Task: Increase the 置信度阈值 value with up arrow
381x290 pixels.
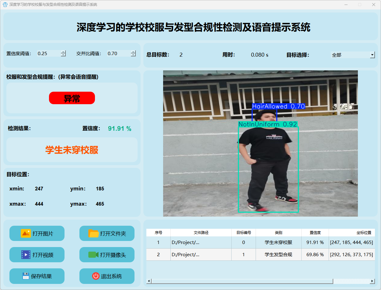Action: click(63, 52)
